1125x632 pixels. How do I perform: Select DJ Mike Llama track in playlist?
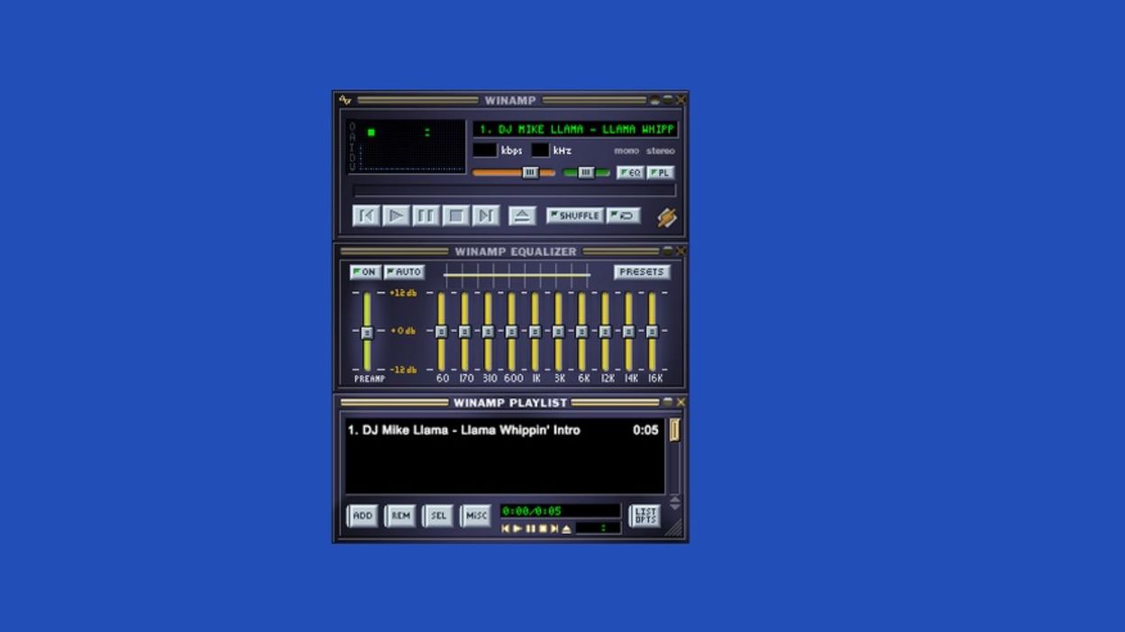click(503, 430)
